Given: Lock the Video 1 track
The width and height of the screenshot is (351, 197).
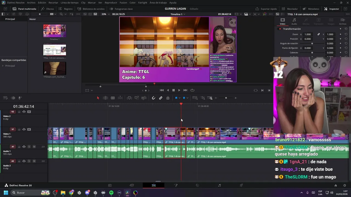Looking at the screenshot, I should pyautogui.click(x=19, y=129).
